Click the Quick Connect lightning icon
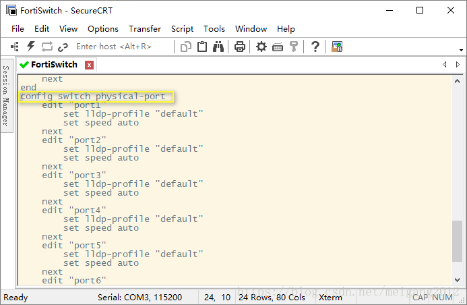The height and width of the screenshot is (305, 467). point(31,47)
